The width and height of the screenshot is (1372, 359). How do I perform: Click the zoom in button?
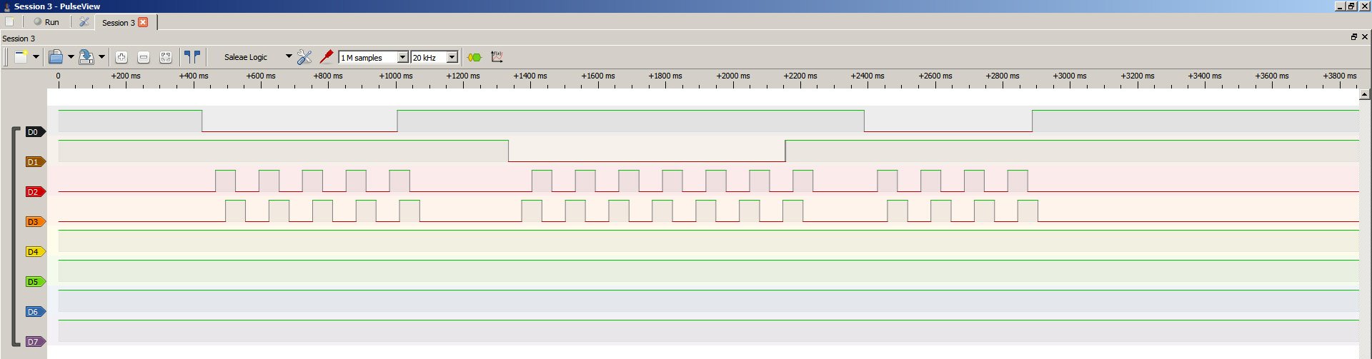(121, 57)
